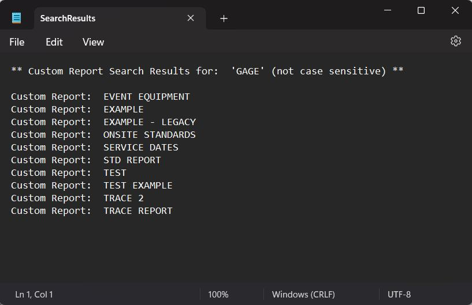
Task: Open the View menu
Action: 93,42
